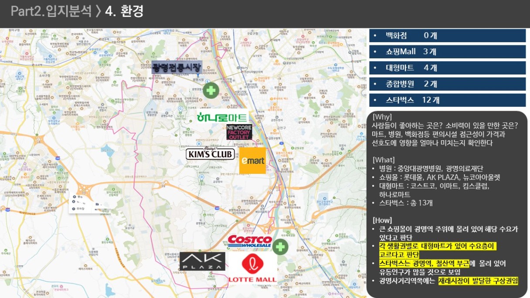The width and height of the screenshot is (530, 298).
Task: Click the [What] heading
Action: [x=384, y=159]
